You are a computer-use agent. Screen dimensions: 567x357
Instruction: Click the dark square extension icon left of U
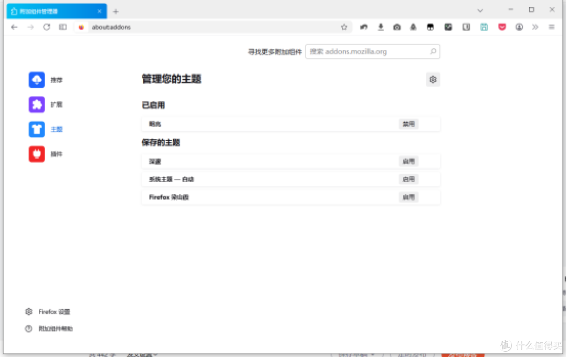[448, 27]
